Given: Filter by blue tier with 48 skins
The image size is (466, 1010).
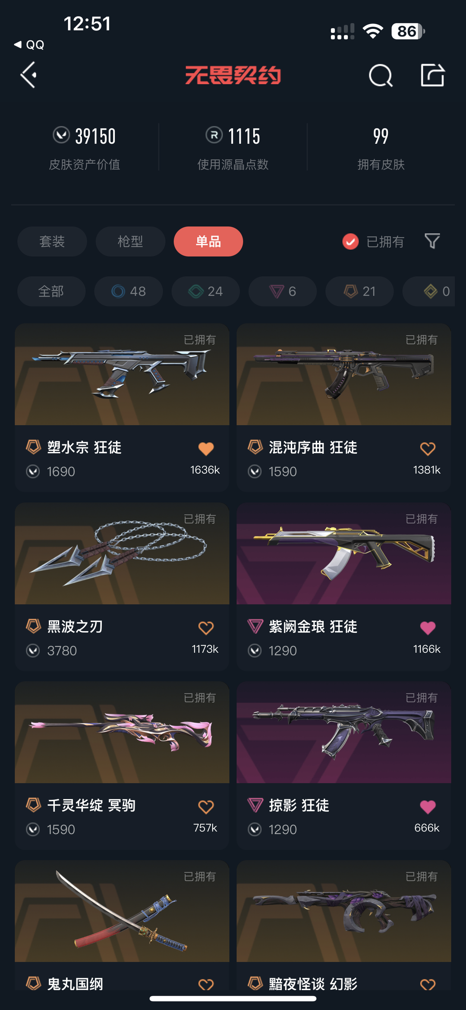Looking at the screenshot, I should coord(129,291).
